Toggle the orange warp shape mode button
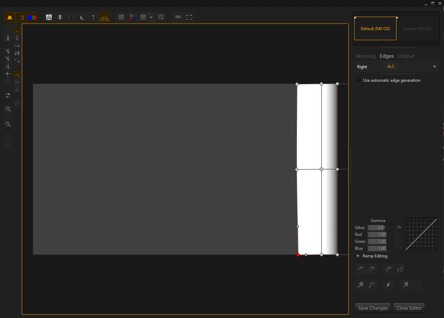The image size is (444, 318). coord(10,17)
